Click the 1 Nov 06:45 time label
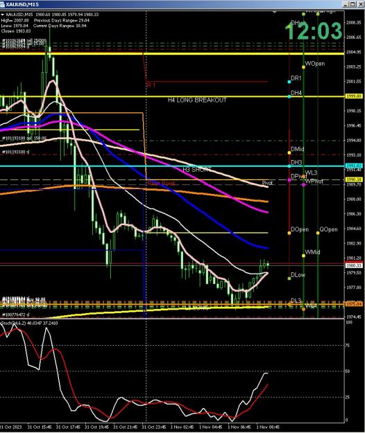365x433 pixels. pyautogui.click(x=239, y=427)
